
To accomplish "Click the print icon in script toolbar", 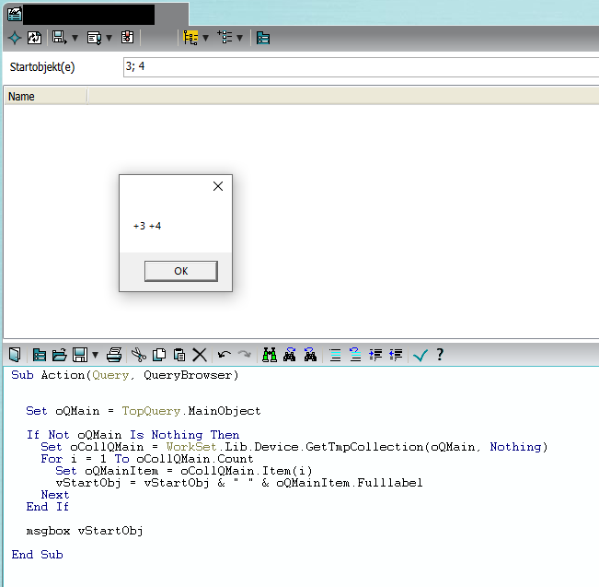I will (x=114, y=355).
